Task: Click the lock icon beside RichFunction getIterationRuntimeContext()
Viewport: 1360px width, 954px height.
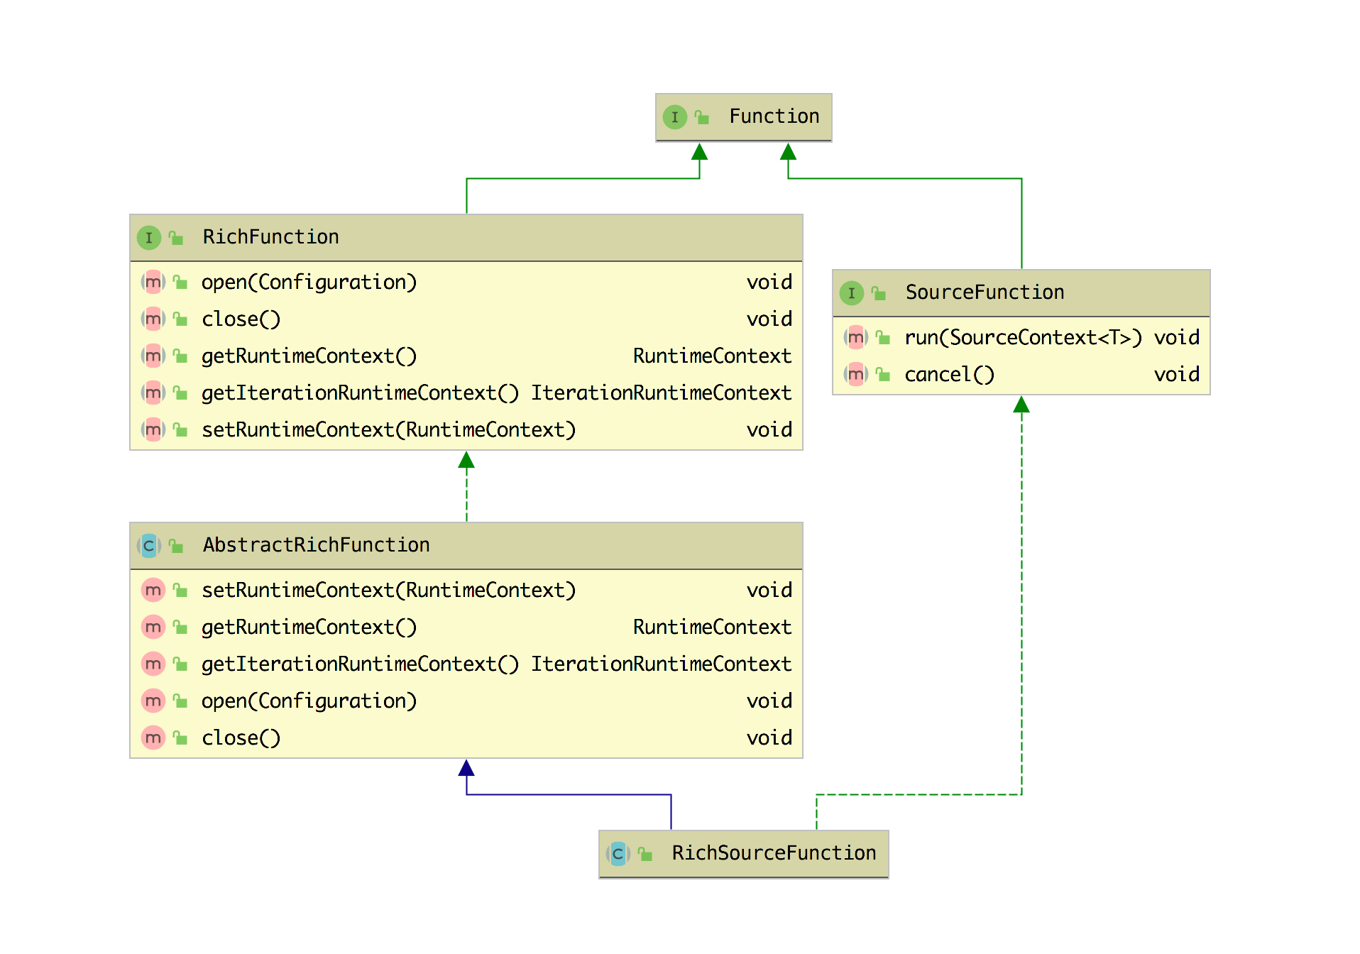Action: point(180,393)
